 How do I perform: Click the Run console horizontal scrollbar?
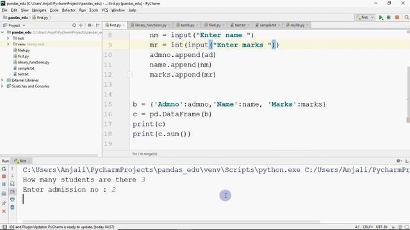click(171, 222)
